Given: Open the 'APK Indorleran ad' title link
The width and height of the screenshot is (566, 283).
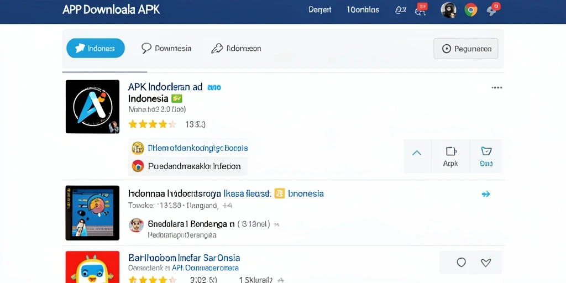Looking at the screenshot, I should pos(165,87).
